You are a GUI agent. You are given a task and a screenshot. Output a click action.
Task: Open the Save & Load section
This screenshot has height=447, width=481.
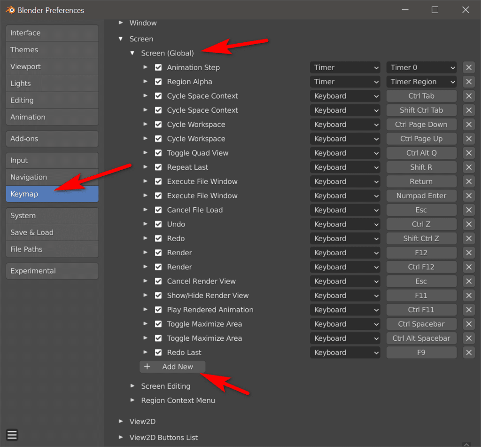[52, 232]
